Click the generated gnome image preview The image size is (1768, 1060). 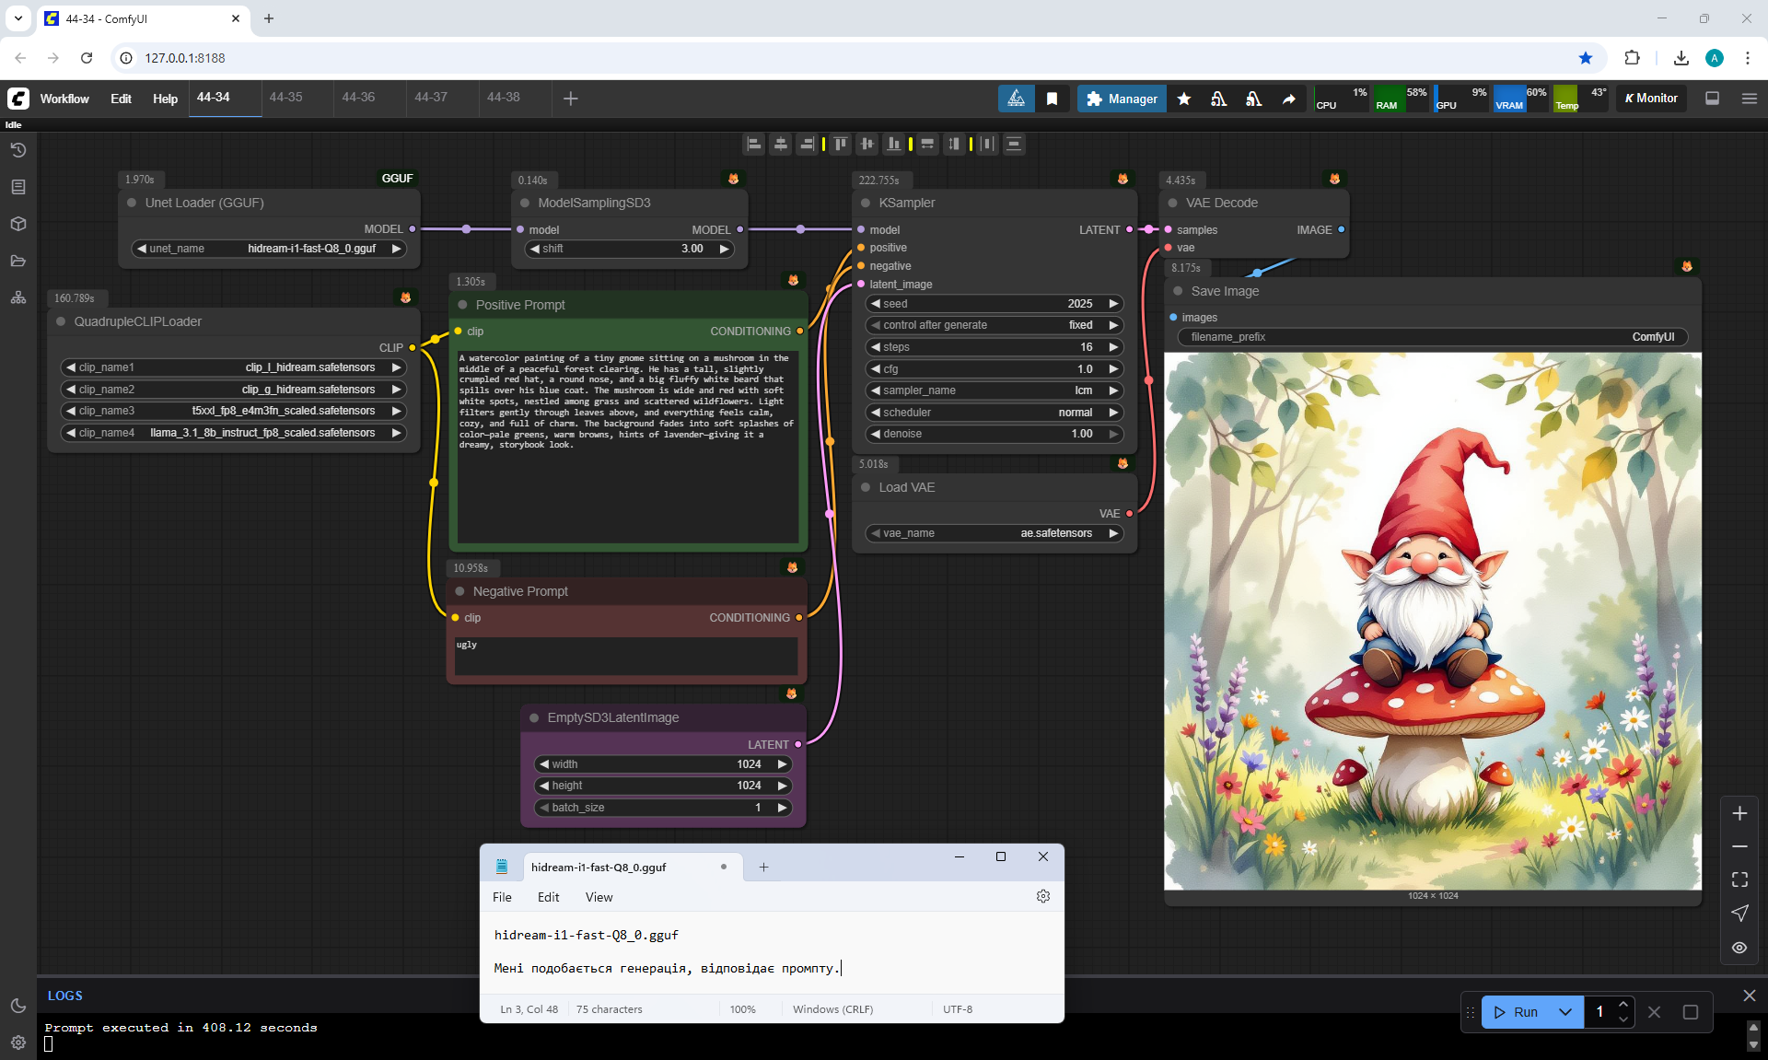[1432, 622]
